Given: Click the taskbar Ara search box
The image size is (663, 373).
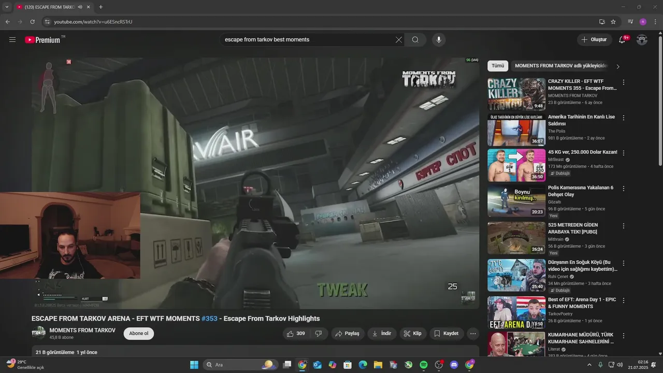Looking at the screenshot, I should (x=240, y=365).
